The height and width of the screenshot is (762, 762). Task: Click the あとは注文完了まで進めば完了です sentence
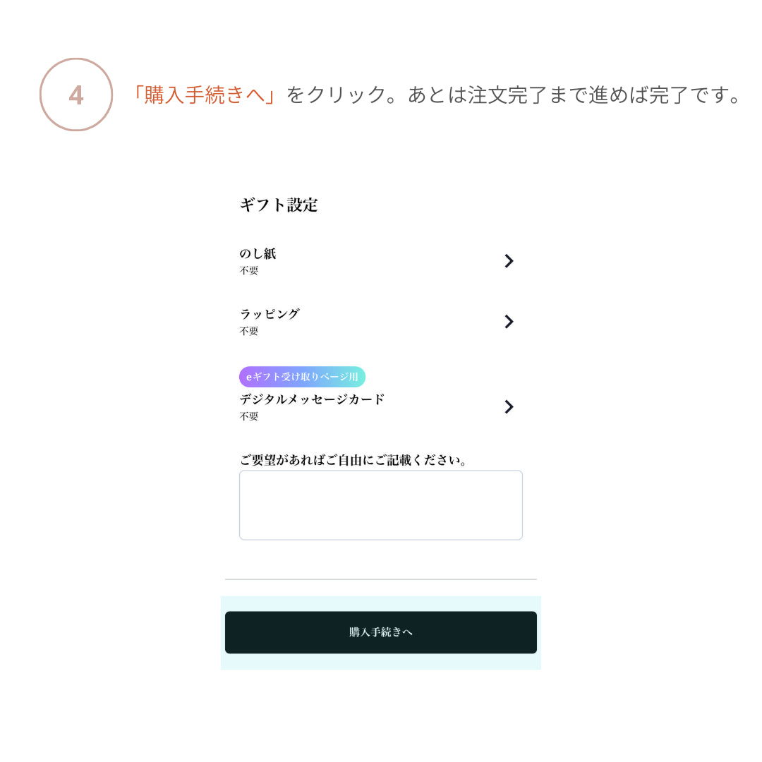(x=575, y=95)
